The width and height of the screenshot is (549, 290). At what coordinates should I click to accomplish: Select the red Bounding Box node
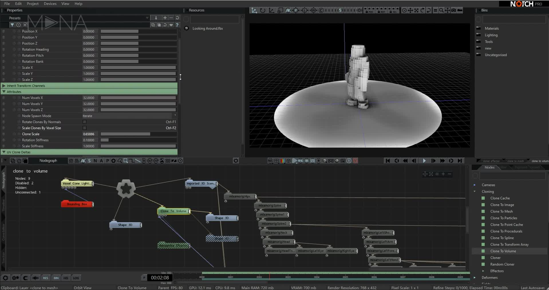tap(77, 204)
